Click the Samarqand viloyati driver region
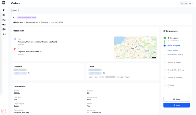The image size is (196, 115). coord(123,77)
